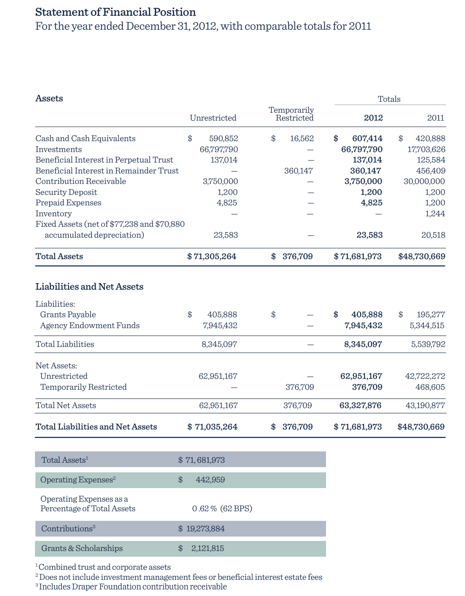Select the Total Net Assets row label
465x596 pixels.
[66, 405]
